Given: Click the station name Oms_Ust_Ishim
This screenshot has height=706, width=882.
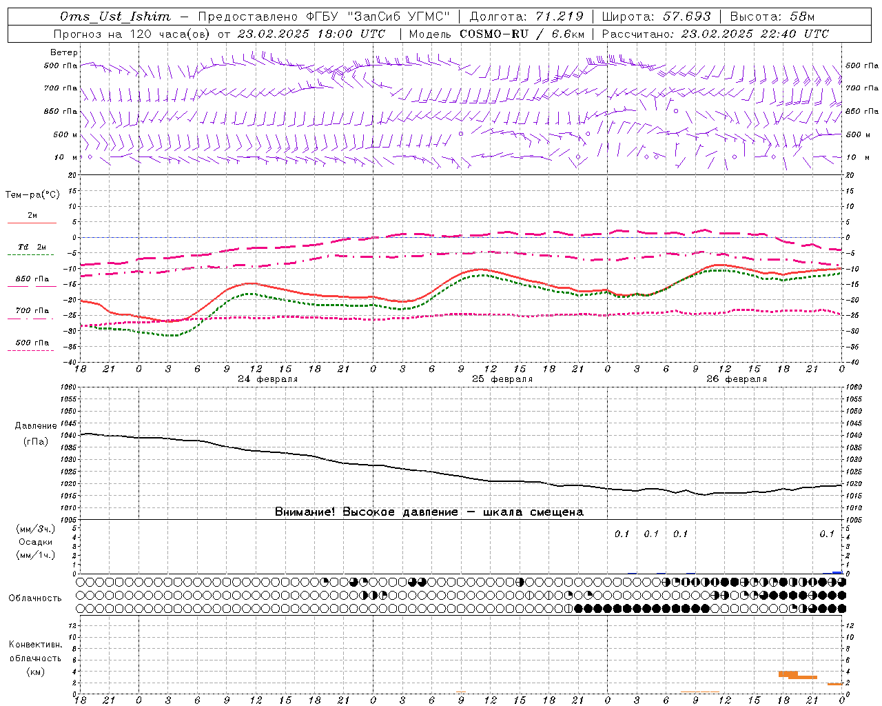Looking at the screenshot, I should [x=115, y=17].
